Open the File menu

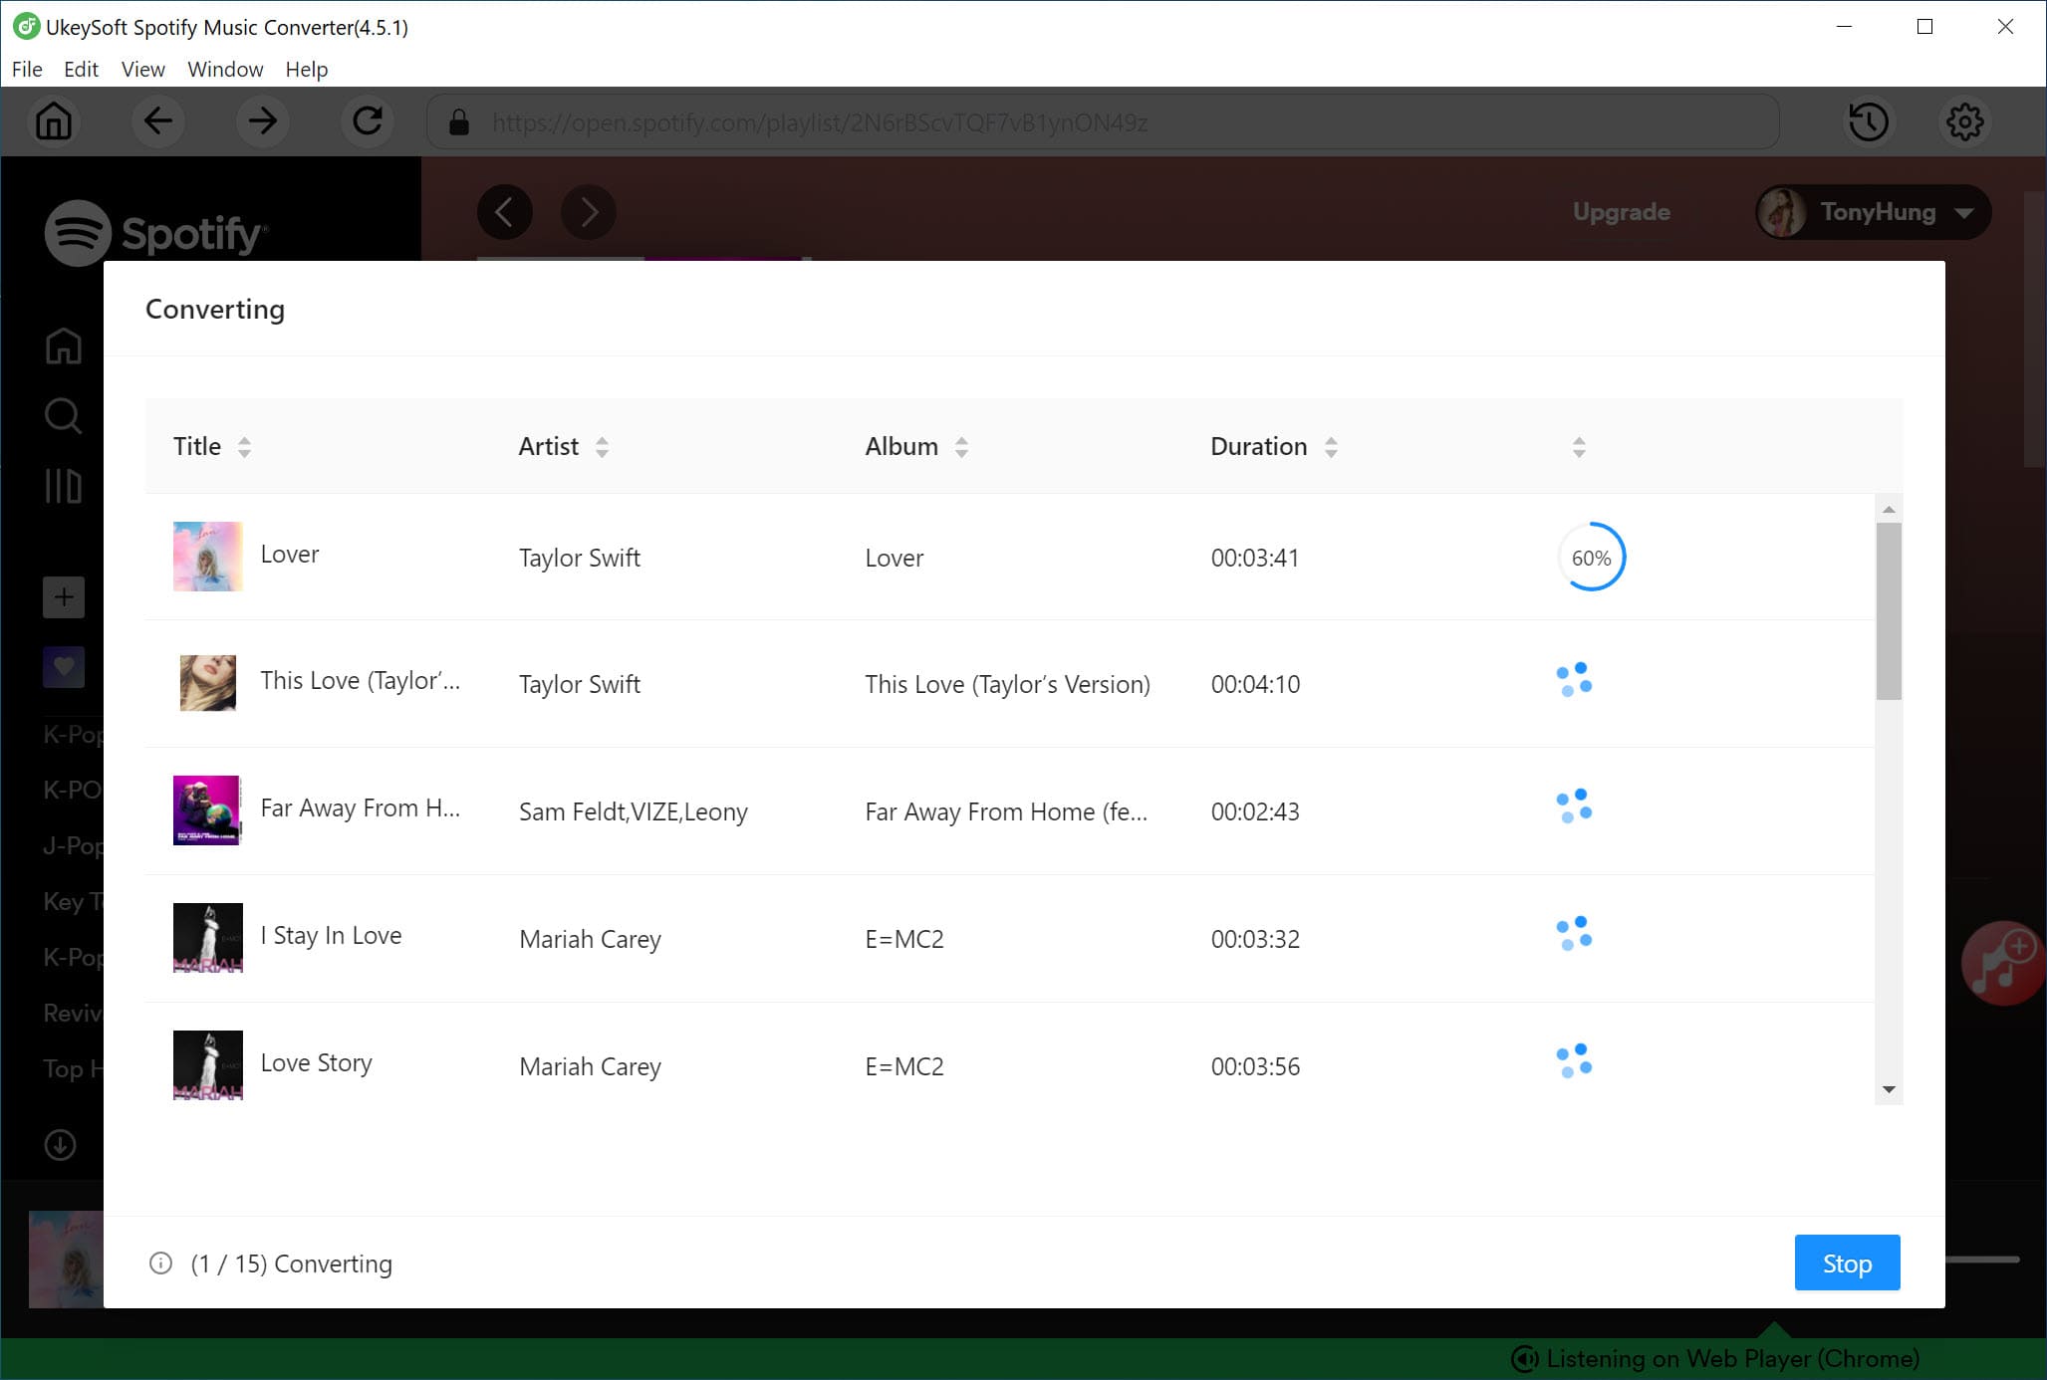tap(26, 68)
